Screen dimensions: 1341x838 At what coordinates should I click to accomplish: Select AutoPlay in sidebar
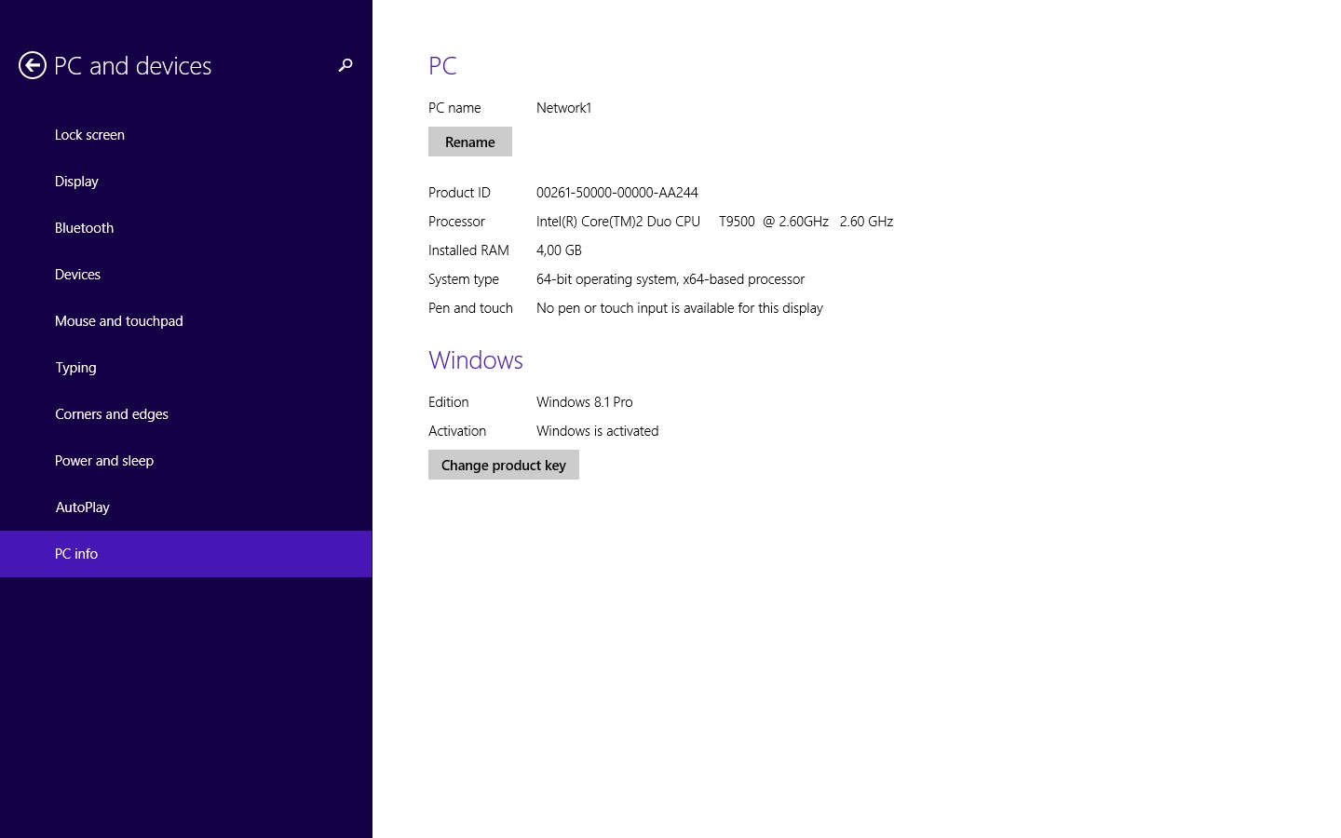(186, 507)
